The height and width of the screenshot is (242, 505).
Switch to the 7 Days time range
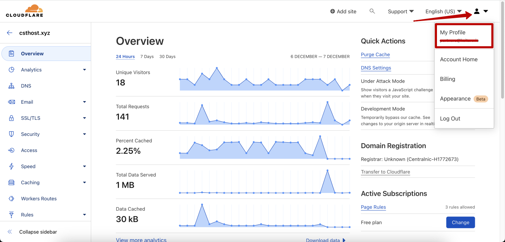[147, 57]
